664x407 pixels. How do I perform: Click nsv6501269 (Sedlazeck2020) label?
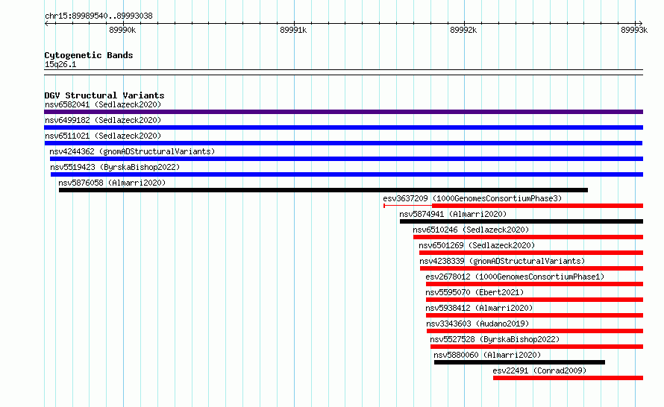point(477,245)
